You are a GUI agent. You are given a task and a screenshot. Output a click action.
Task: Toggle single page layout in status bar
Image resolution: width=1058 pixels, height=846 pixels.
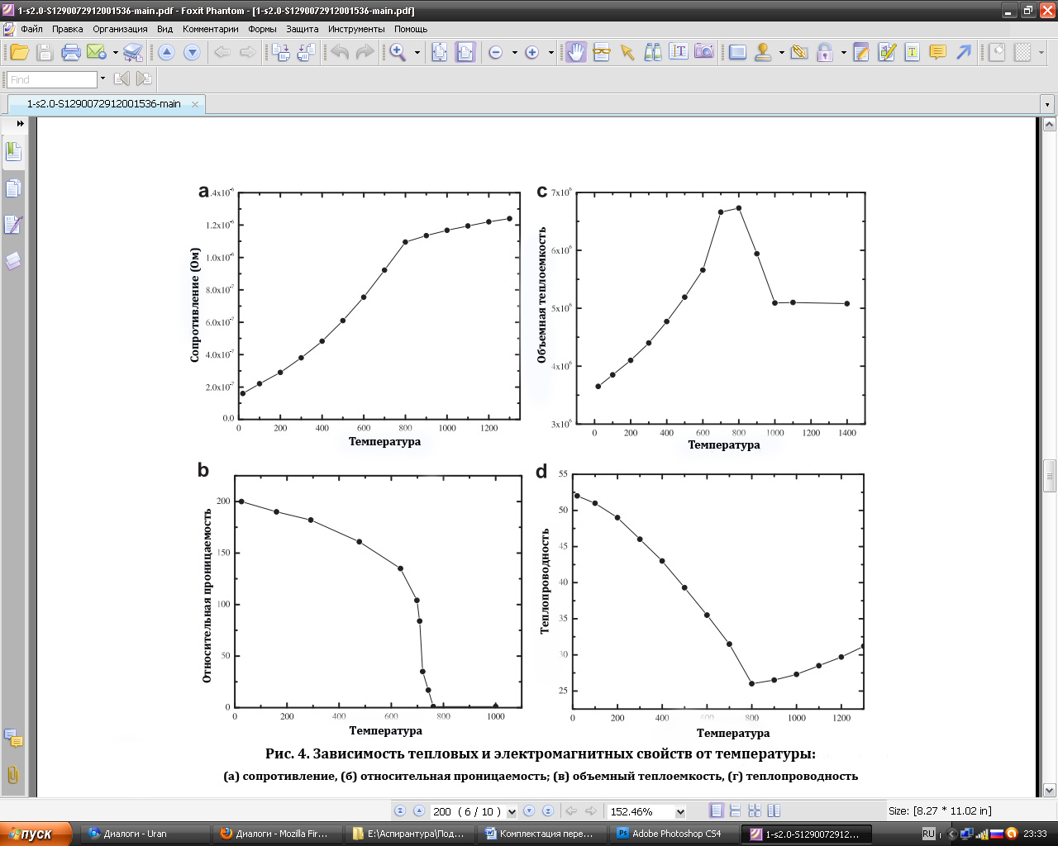[x=717, y=811]
